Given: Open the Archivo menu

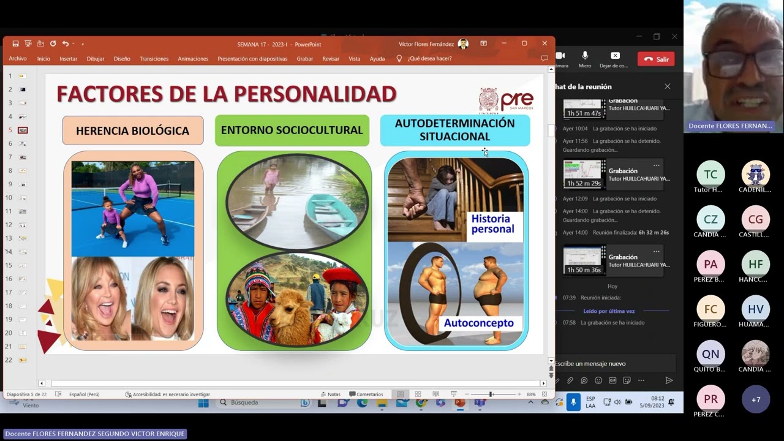Looking at the screenshot, I should 18,59.
